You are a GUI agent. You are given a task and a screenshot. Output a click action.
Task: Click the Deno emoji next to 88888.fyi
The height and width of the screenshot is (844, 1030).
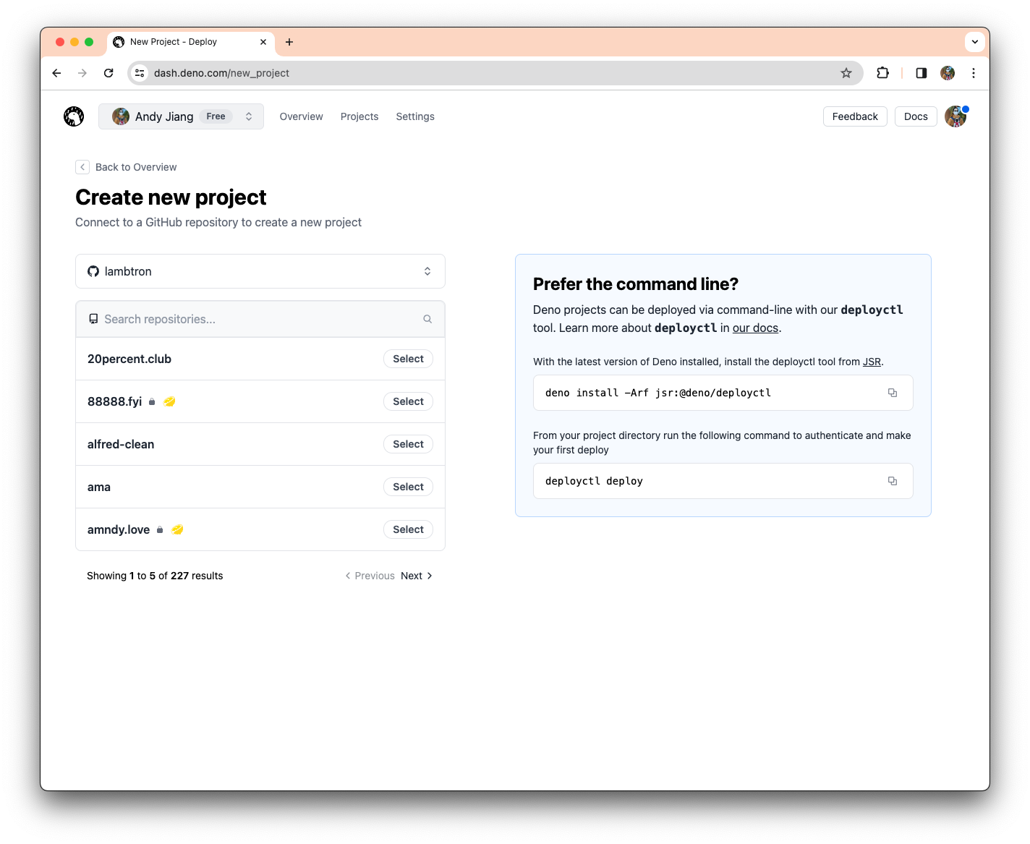coord(169,401)
